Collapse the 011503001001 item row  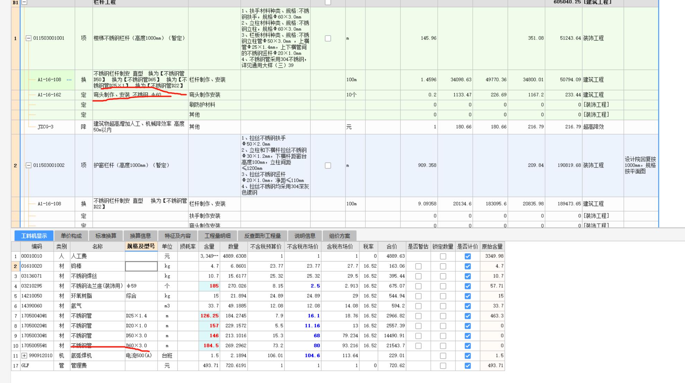29,38
